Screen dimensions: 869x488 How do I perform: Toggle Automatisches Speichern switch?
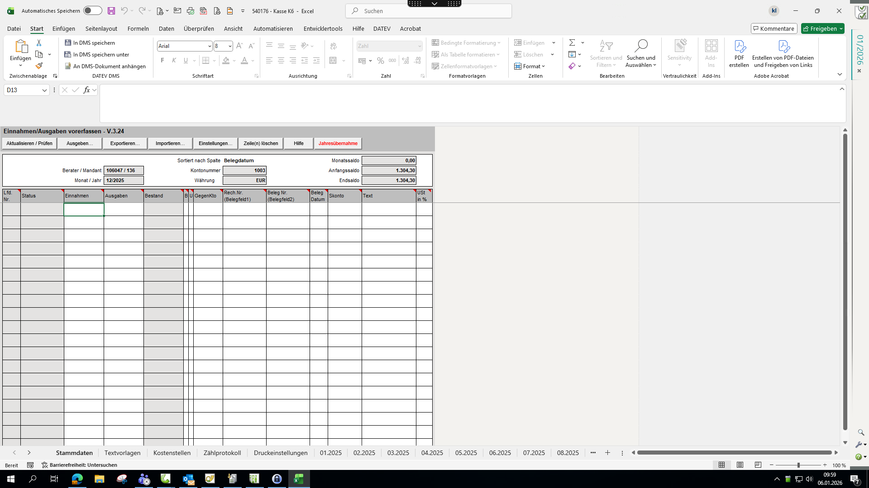click(92, 11)
